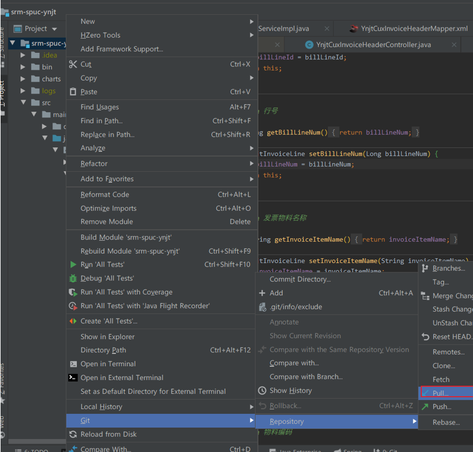
Task: Click the Reload from Disk icon
Action: (x=73, y=434)
